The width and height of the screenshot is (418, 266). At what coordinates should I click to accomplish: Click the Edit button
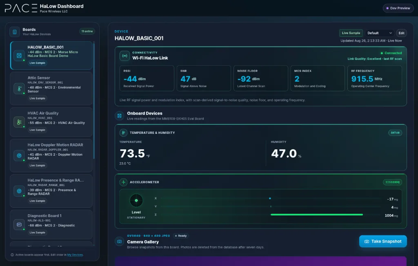point(402,33)
